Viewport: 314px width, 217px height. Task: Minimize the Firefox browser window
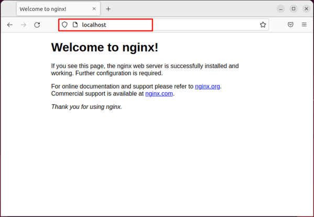(282, 9)
